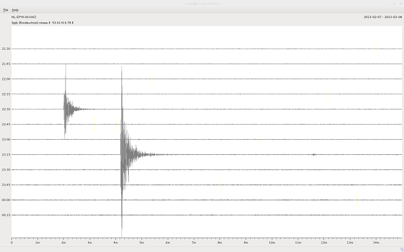Select the 00:00 trace row label
This screenshot has height=252, width=404.
(x=6, y=200)
